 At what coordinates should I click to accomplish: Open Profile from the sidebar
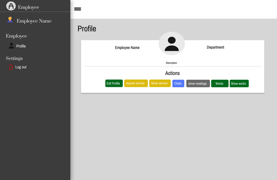(21, 46)
